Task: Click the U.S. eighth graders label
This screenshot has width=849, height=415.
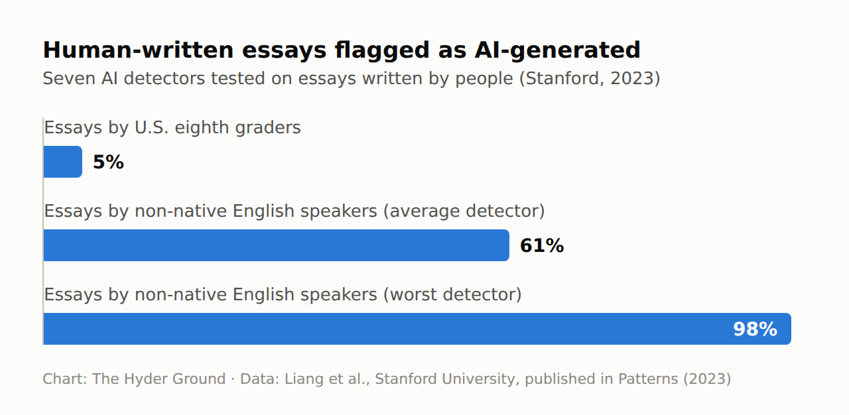Action: (172, 127)
